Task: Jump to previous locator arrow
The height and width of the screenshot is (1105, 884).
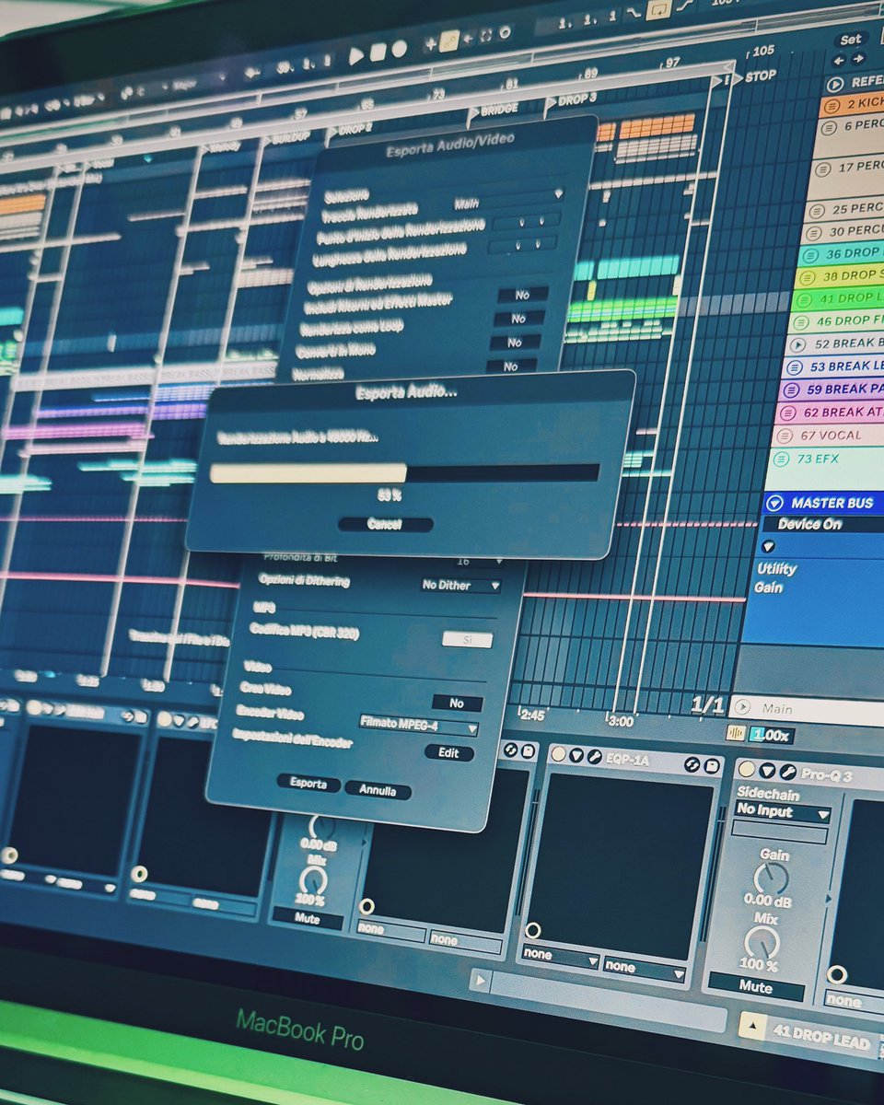Action: [x=838, y=61]
